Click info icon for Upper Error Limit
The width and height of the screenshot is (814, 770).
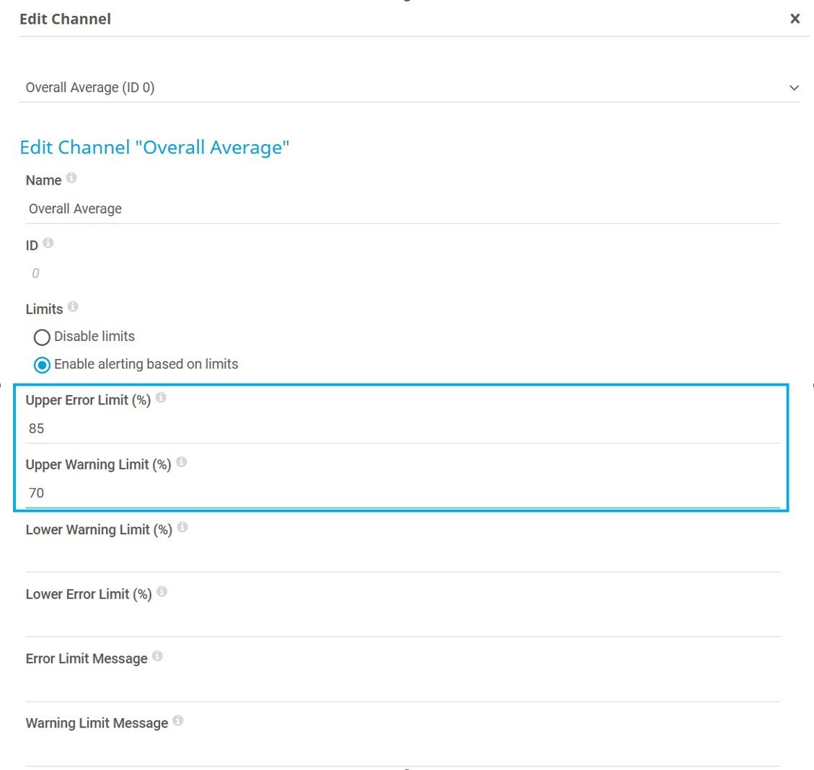(x=161, y=398)
